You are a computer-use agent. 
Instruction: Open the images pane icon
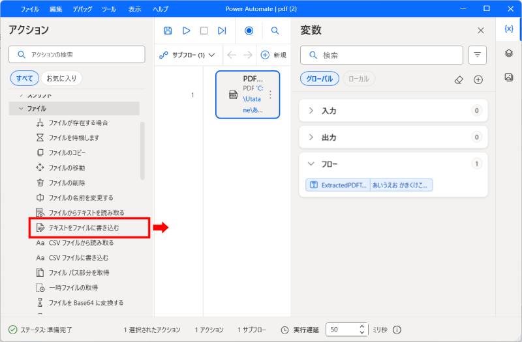click(509, 77)
